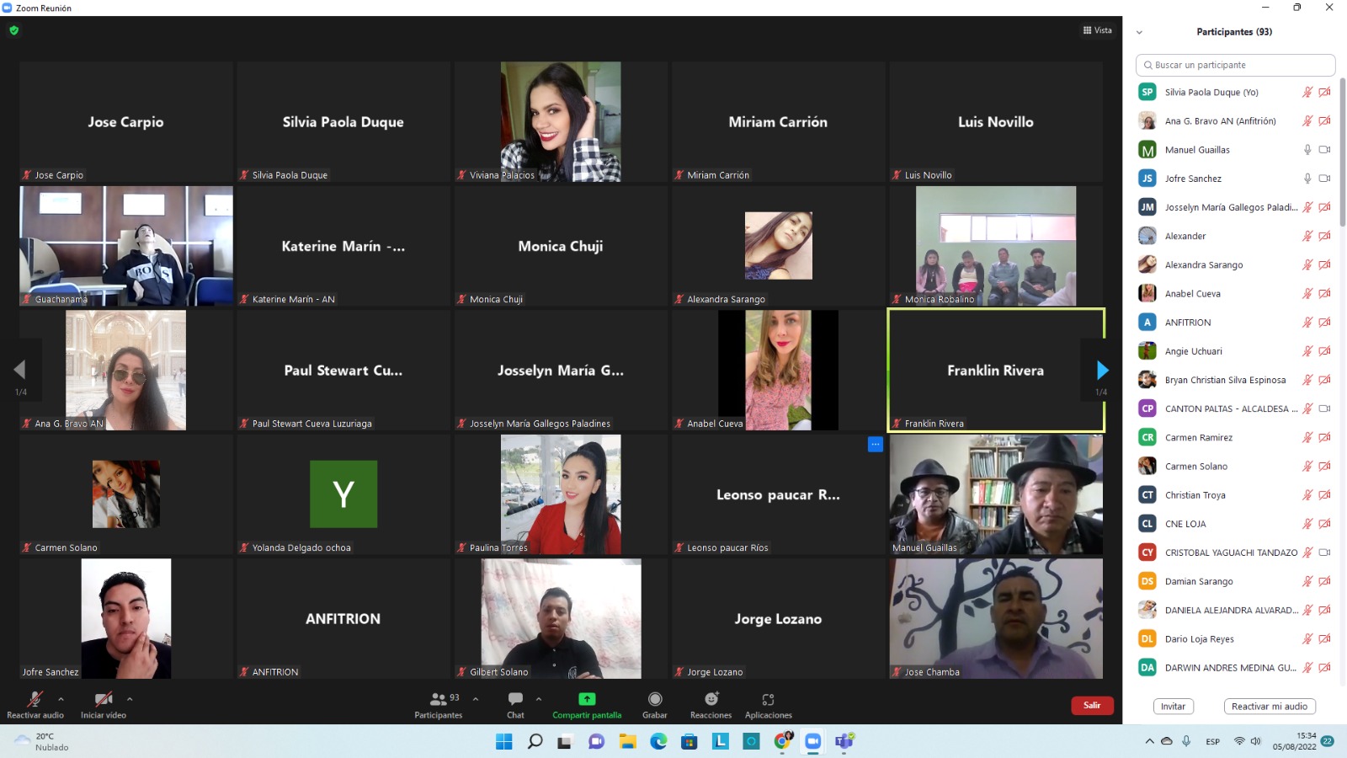Open the Participantes icon in toolbar
The height and width of the screenshot is (758, 1347).
tap(438, 699)
